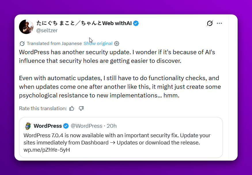
Task: Rate translation with thumbs up
Action: [72, 108]
